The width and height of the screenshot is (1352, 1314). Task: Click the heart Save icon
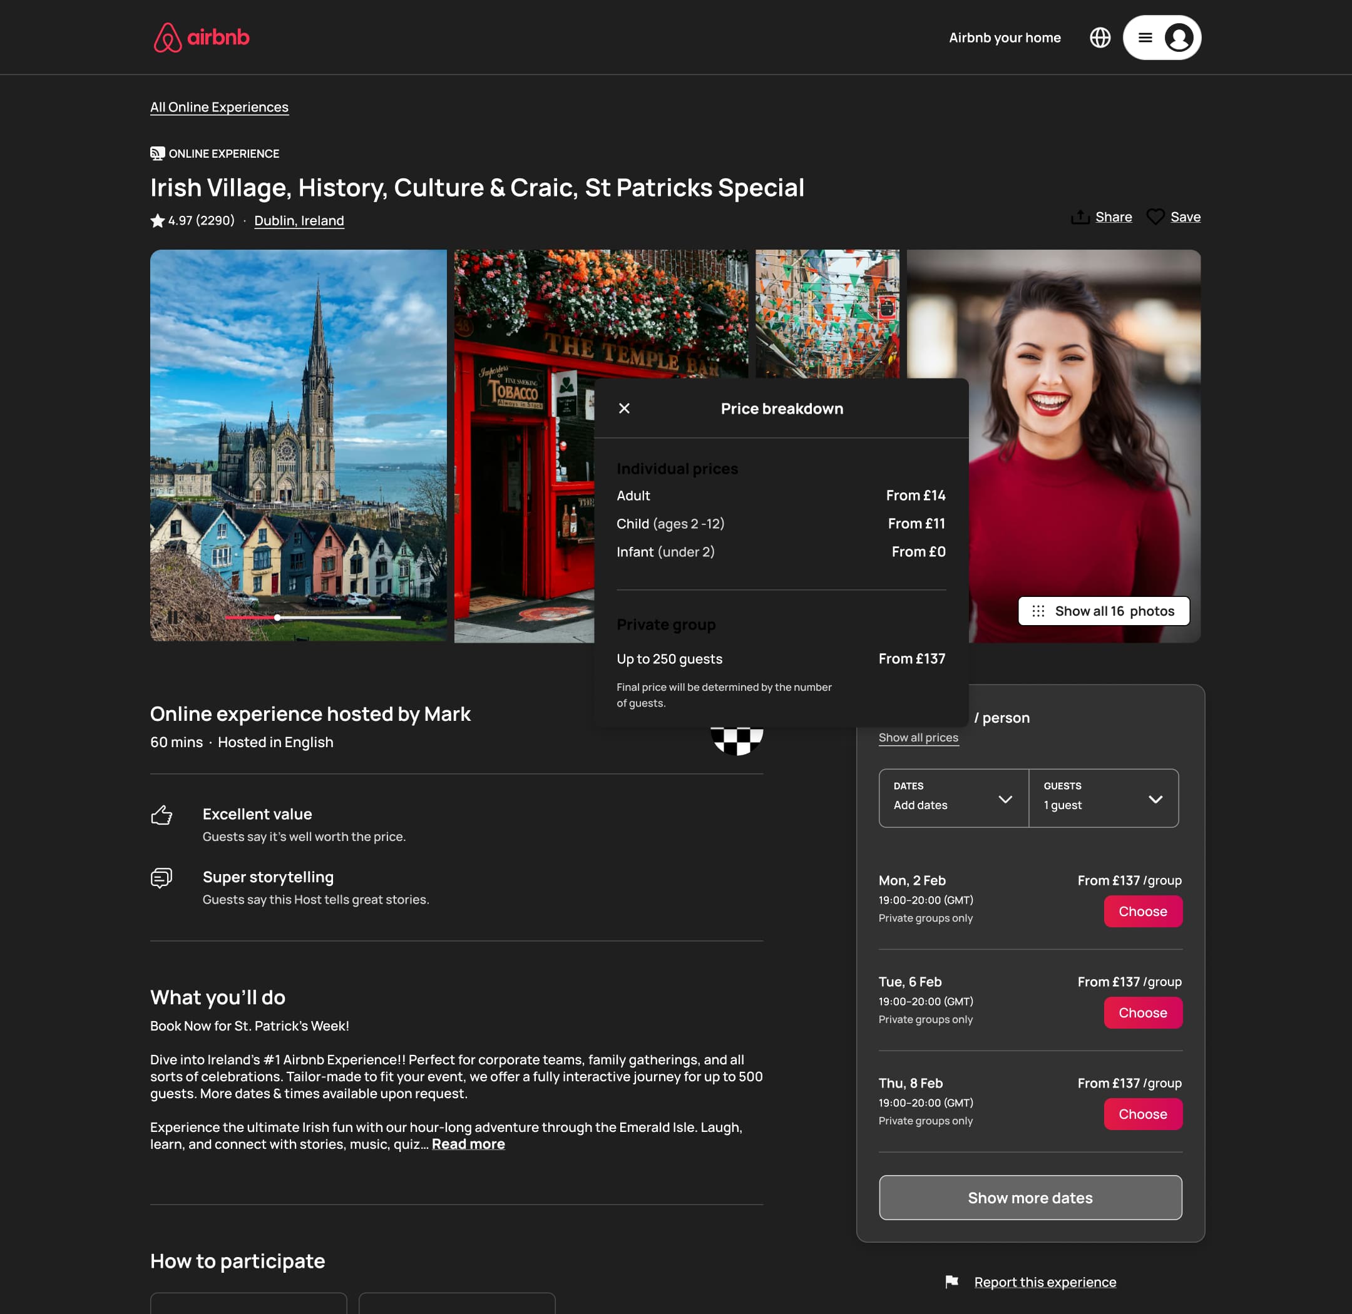[x=1155, y=216]
